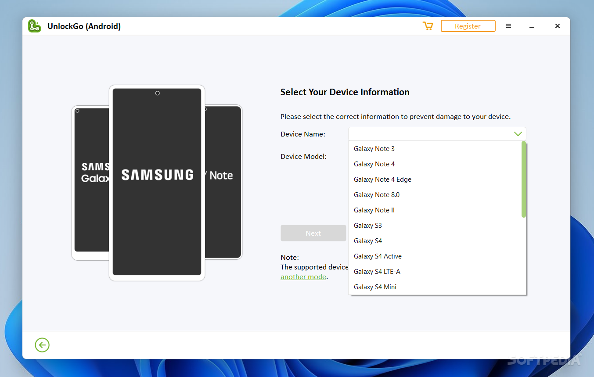Click the greyed-out Next button
This screenshot has height=377, width=594.
coord(313,233)
